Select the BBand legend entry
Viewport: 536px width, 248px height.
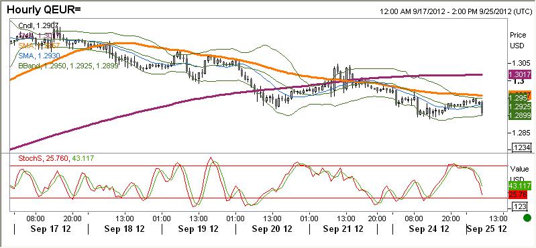tap(68, 66)
